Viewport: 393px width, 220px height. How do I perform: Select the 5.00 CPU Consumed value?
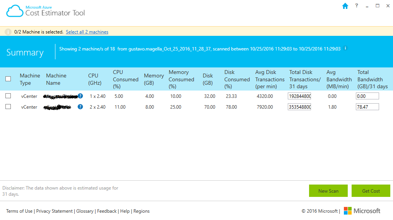pyautogui.click(x=119, y=96)
